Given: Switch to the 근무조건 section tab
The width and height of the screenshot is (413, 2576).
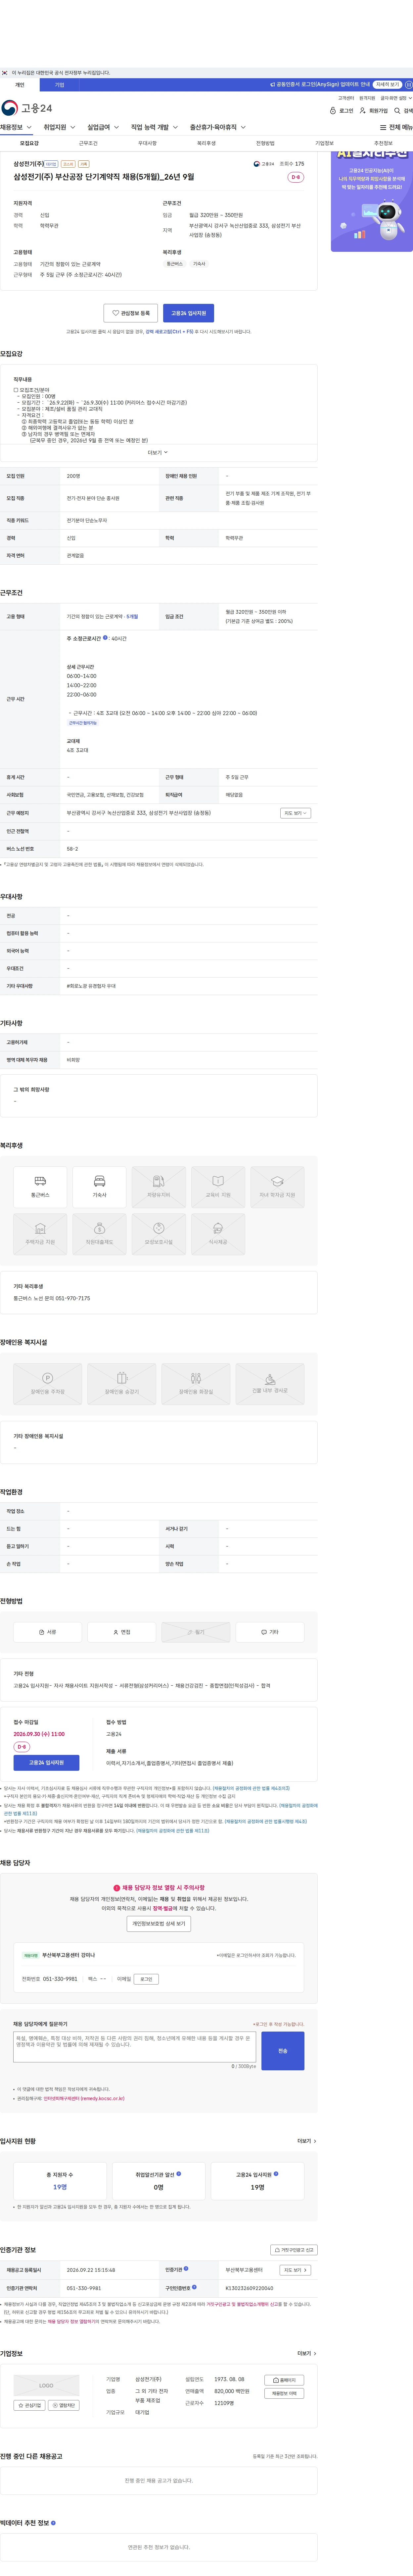Looking at the screenshot, I should point(88,143).
